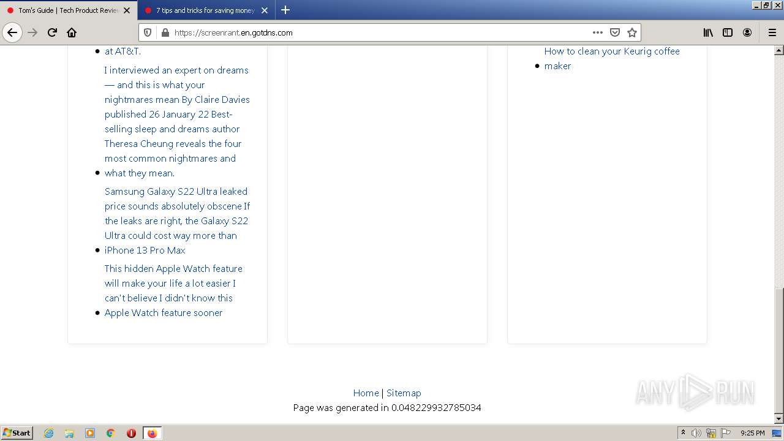Click the scrollbar down arrow
Viewport: 784px width, 441px height.
tap(778, 419)
